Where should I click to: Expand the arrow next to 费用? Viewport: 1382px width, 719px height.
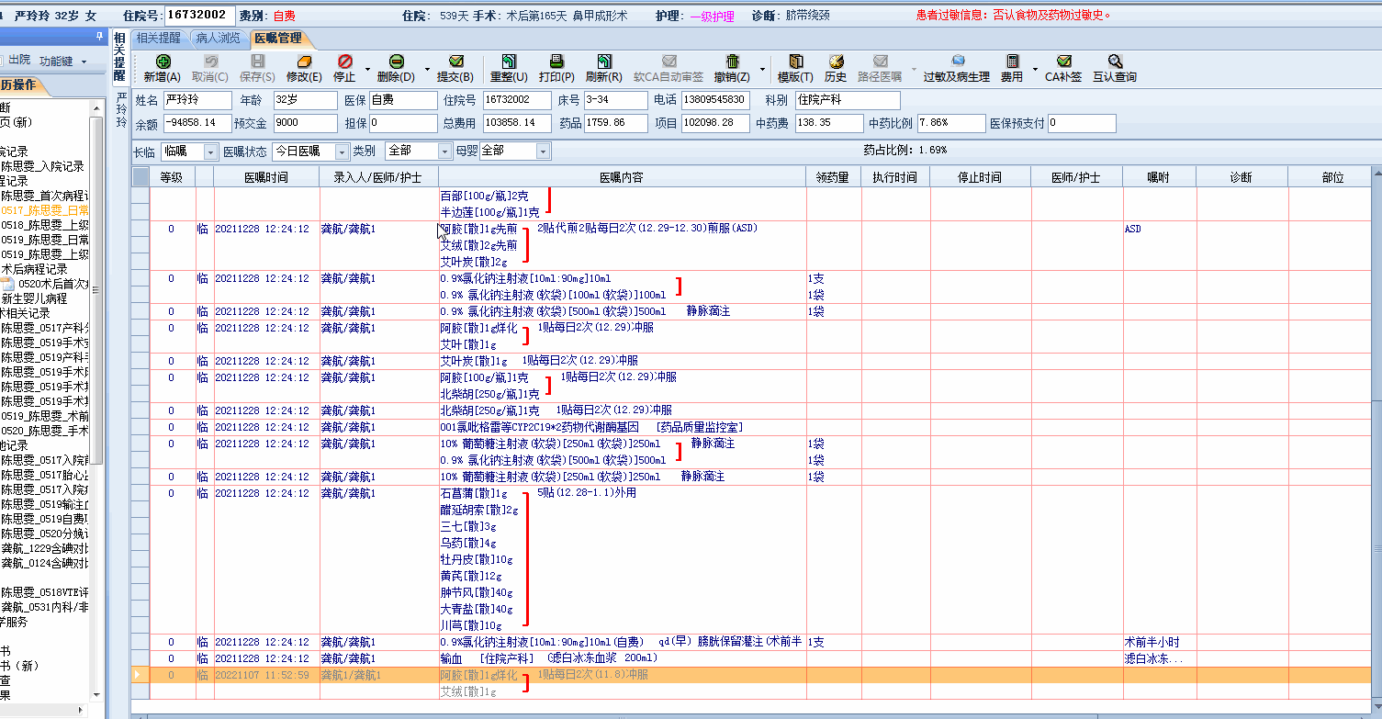[1034, 69]
